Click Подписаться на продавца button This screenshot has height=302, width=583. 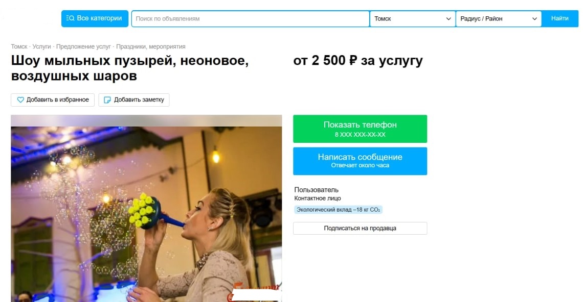360,228
